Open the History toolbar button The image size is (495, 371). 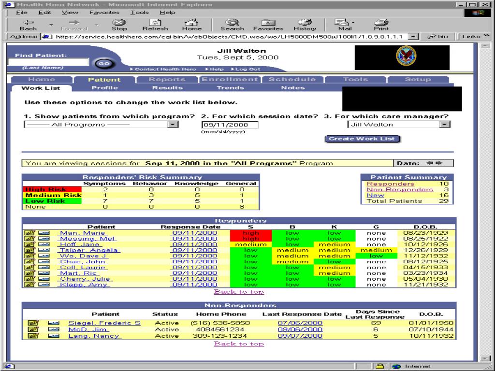click(x=305, y=25)
